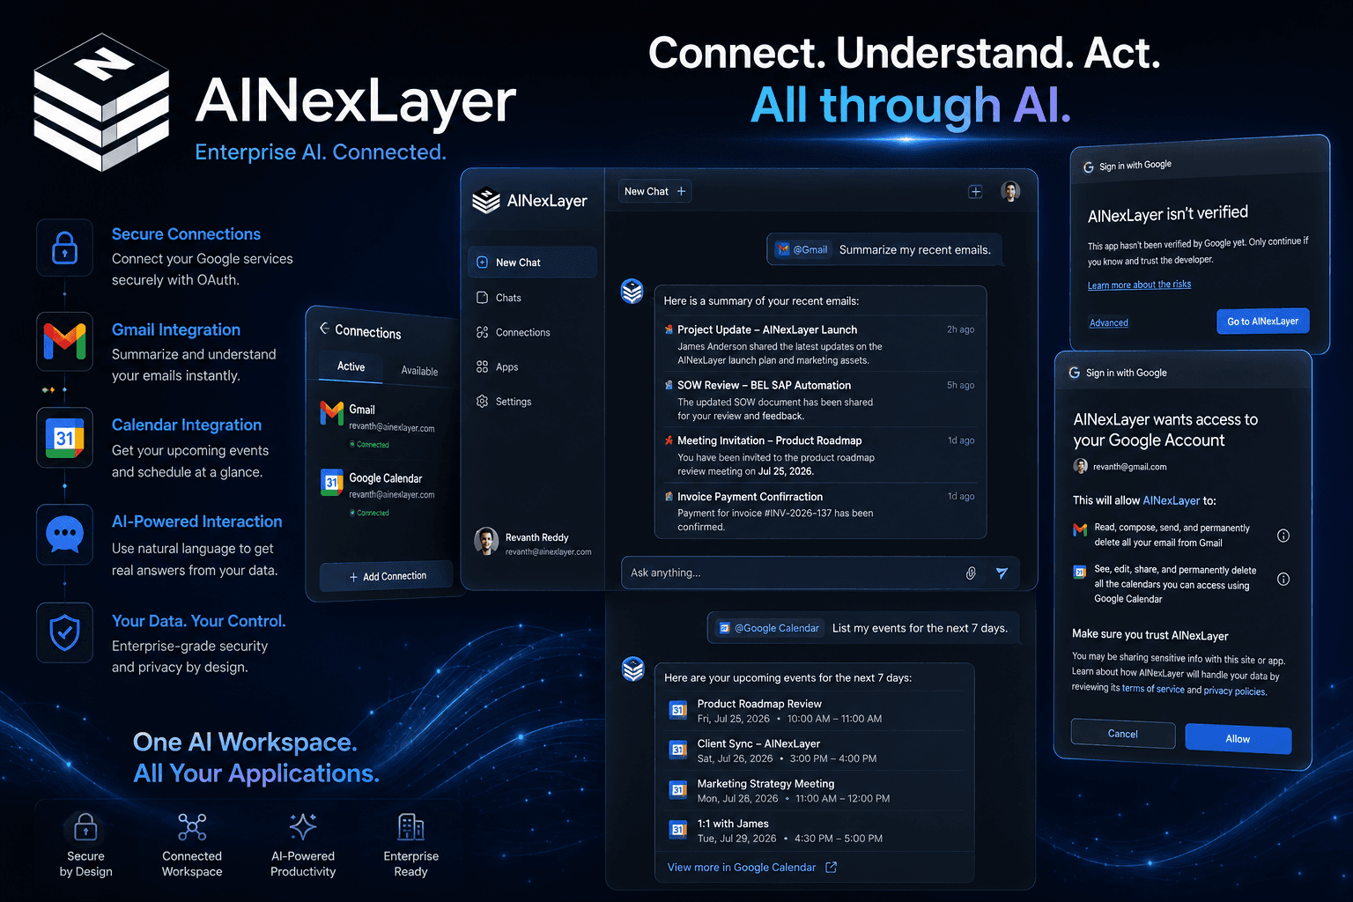Click the AI-Powered Productivity sparkle icon
This screenshot has width=1353, height=902.
click(303, 826)
